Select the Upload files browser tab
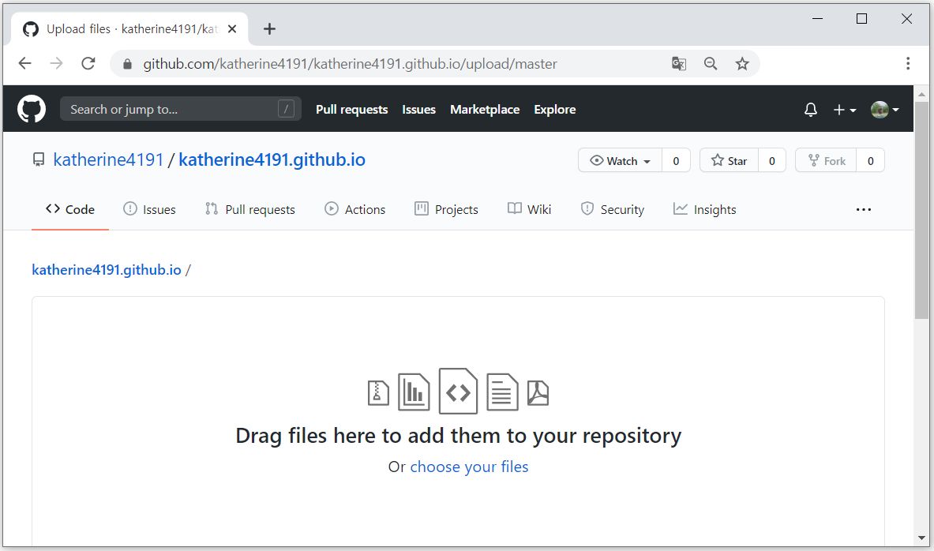934x551 pixels. coord(129,28)
